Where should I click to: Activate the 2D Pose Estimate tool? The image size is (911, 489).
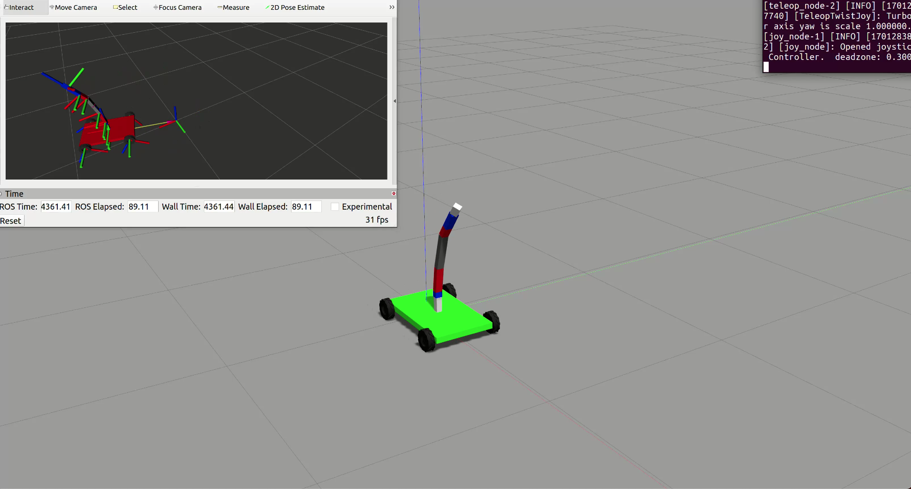[295, 8]
